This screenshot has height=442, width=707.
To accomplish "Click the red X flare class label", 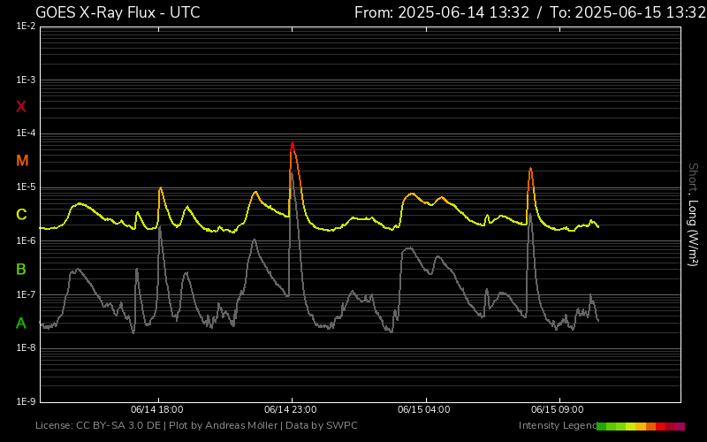I will (21, 107).
